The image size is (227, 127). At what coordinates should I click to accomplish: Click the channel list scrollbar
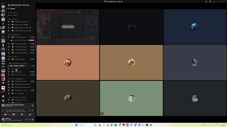pyautogui.click(x=35, y=46)
